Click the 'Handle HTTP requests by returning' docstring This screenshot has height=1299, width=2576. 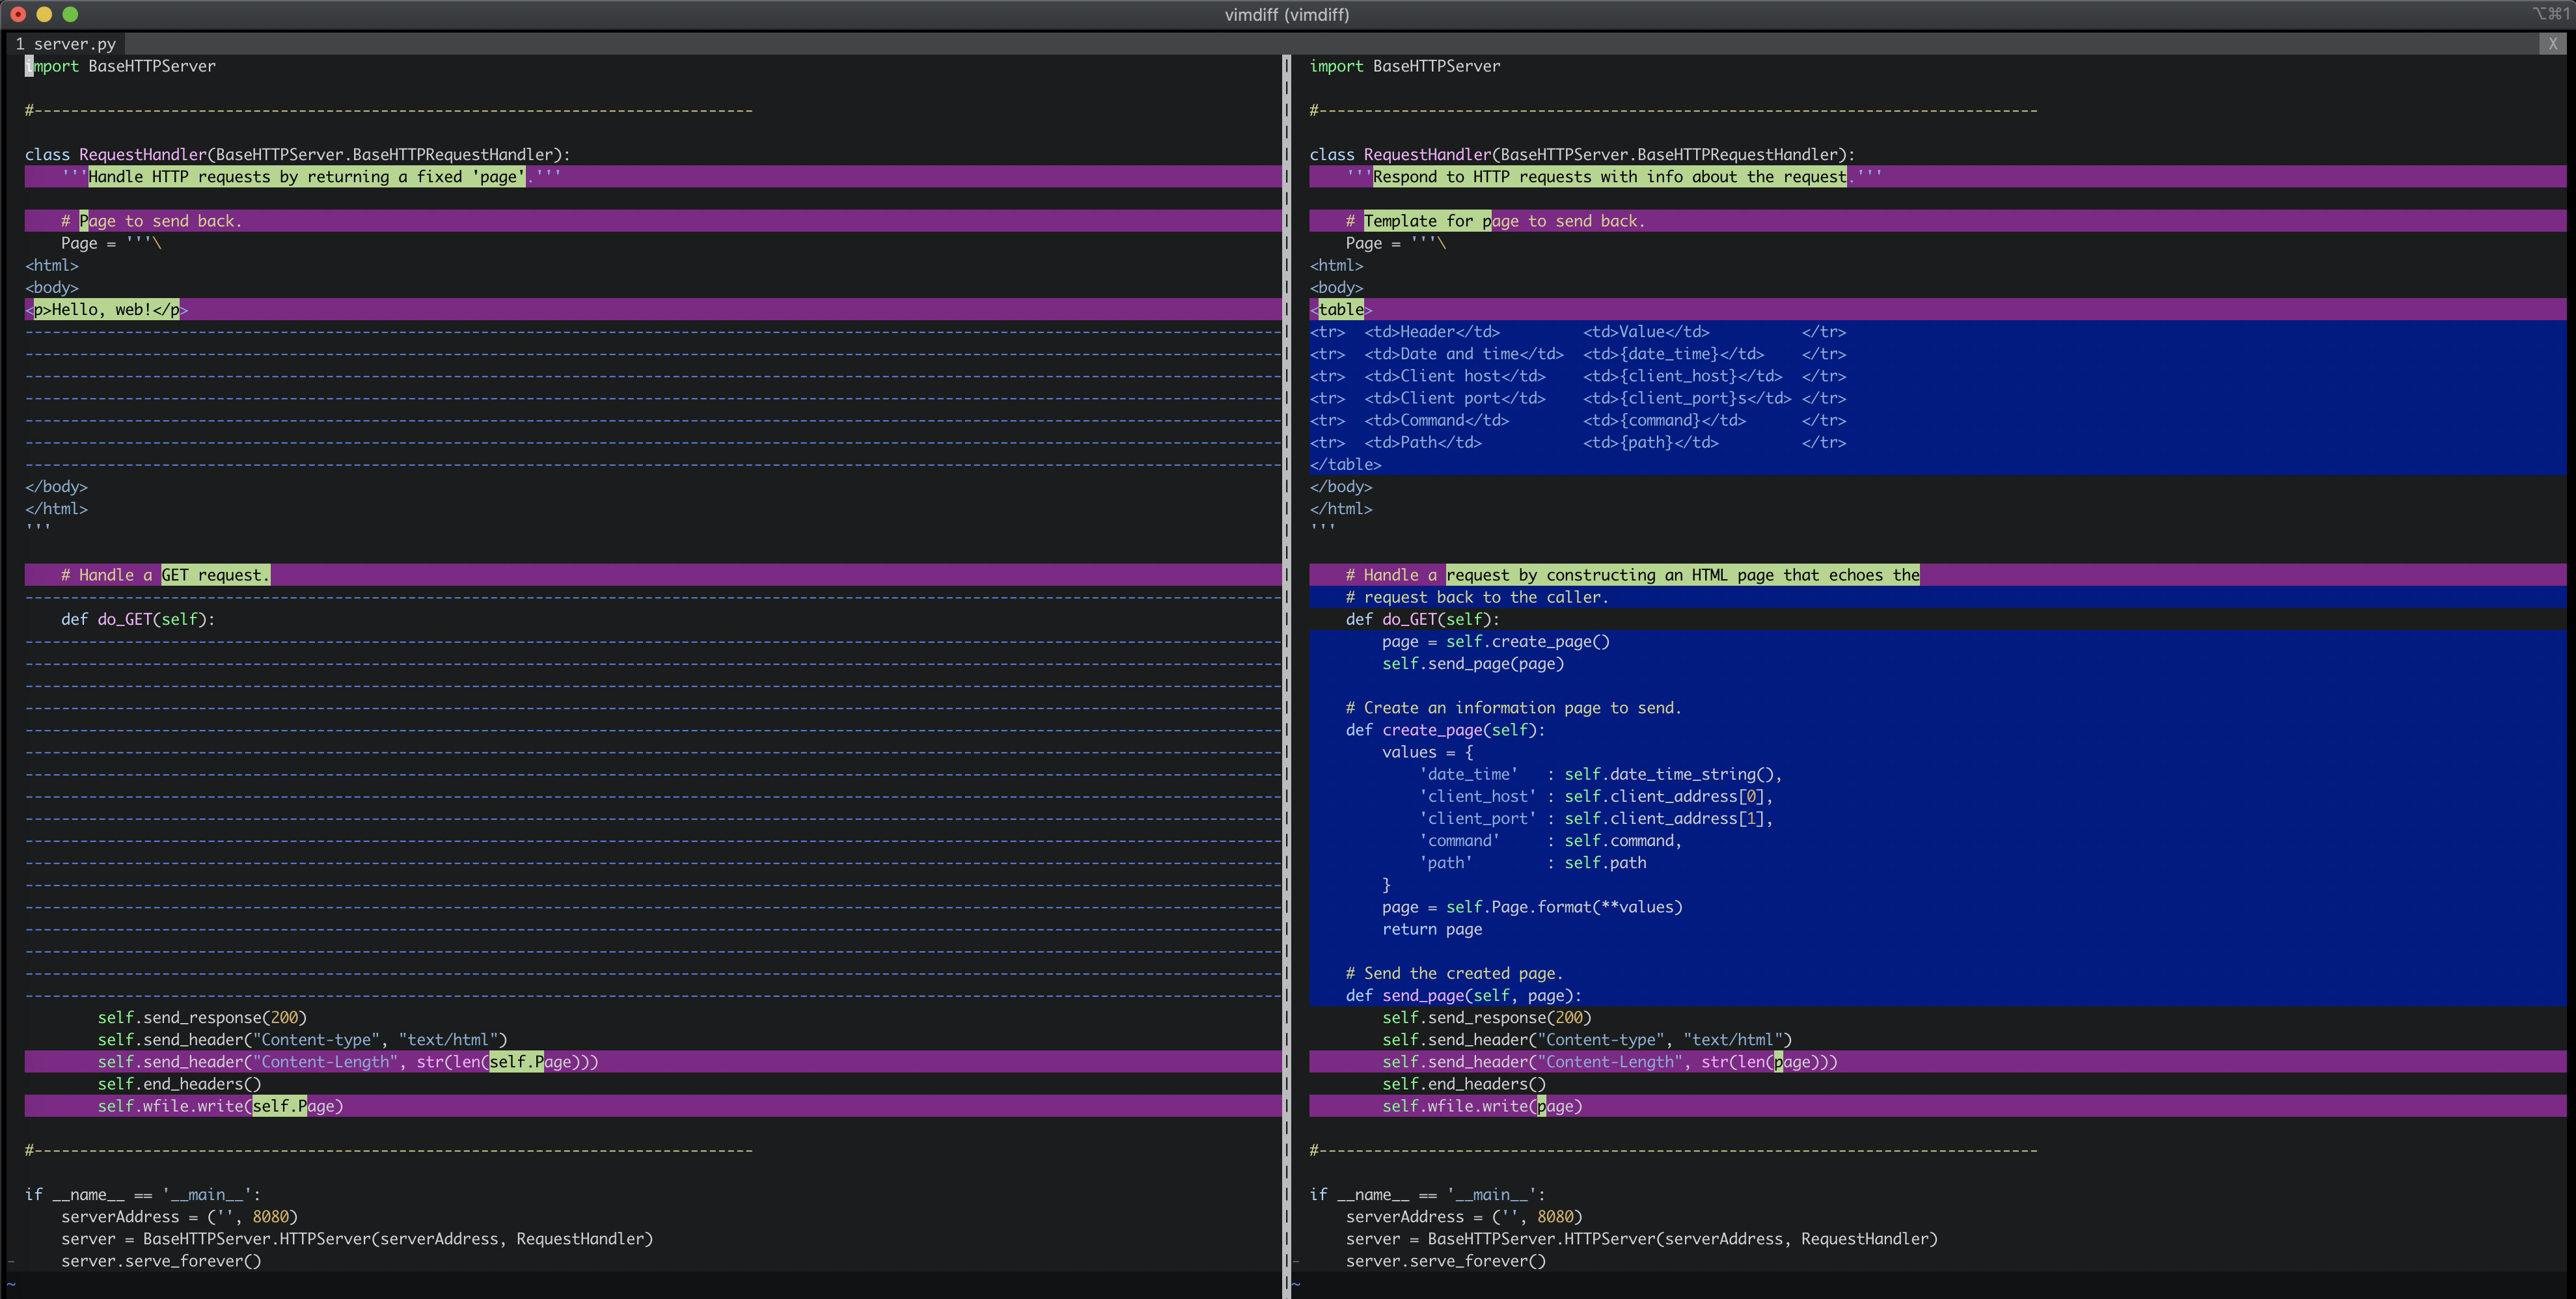coord(311,177)
